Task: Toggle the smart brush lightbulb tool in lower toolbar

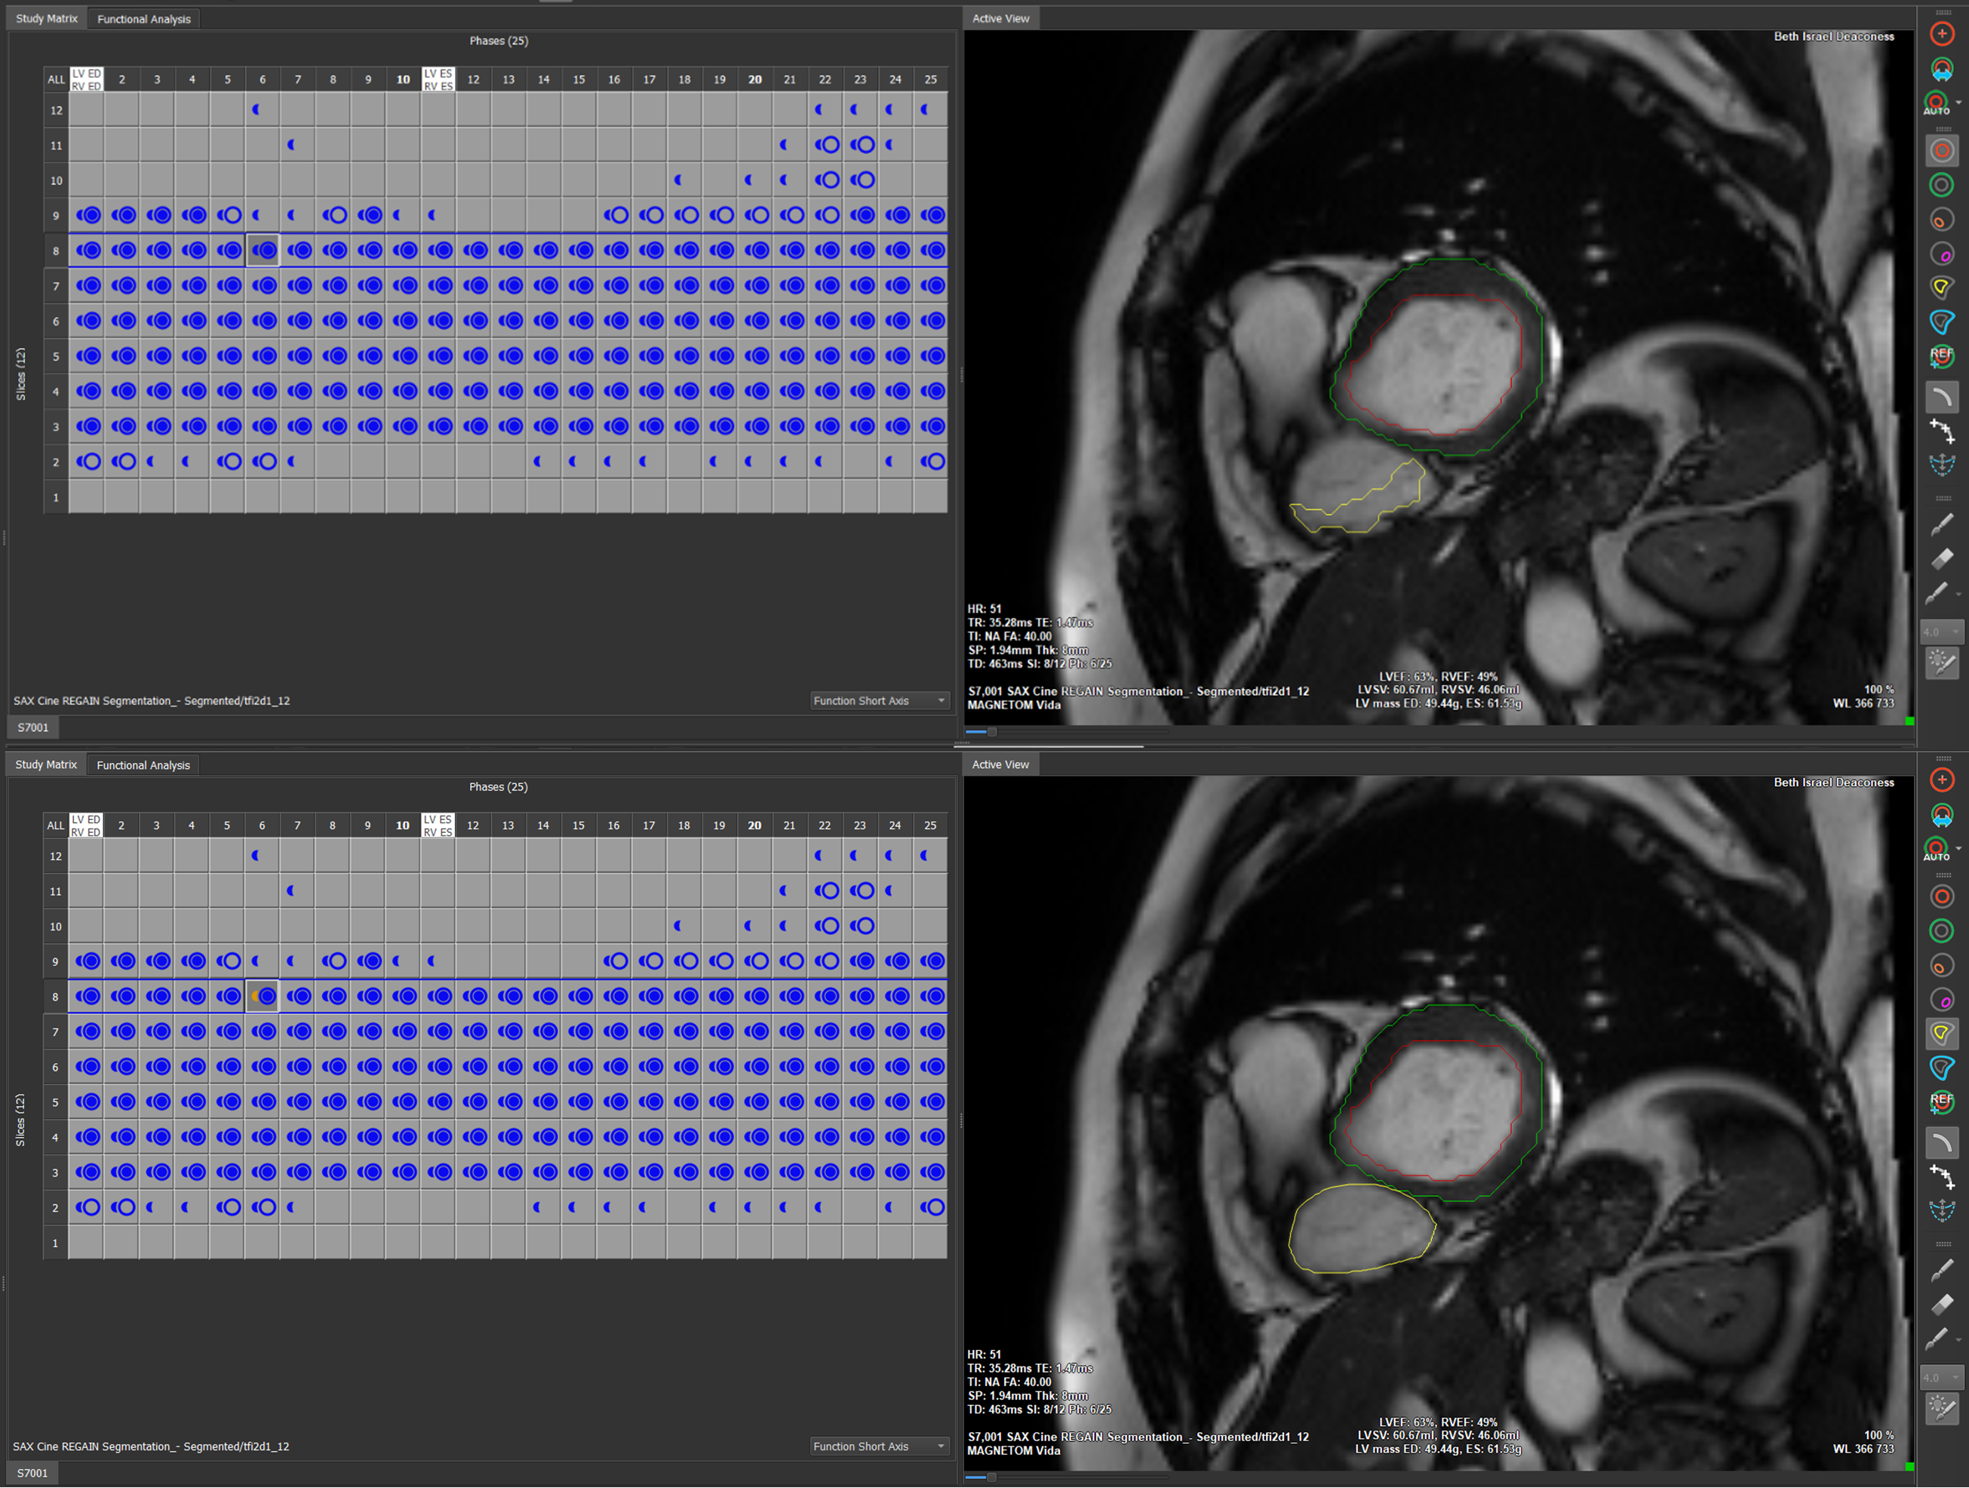Action: [x=1941, y=1410]
